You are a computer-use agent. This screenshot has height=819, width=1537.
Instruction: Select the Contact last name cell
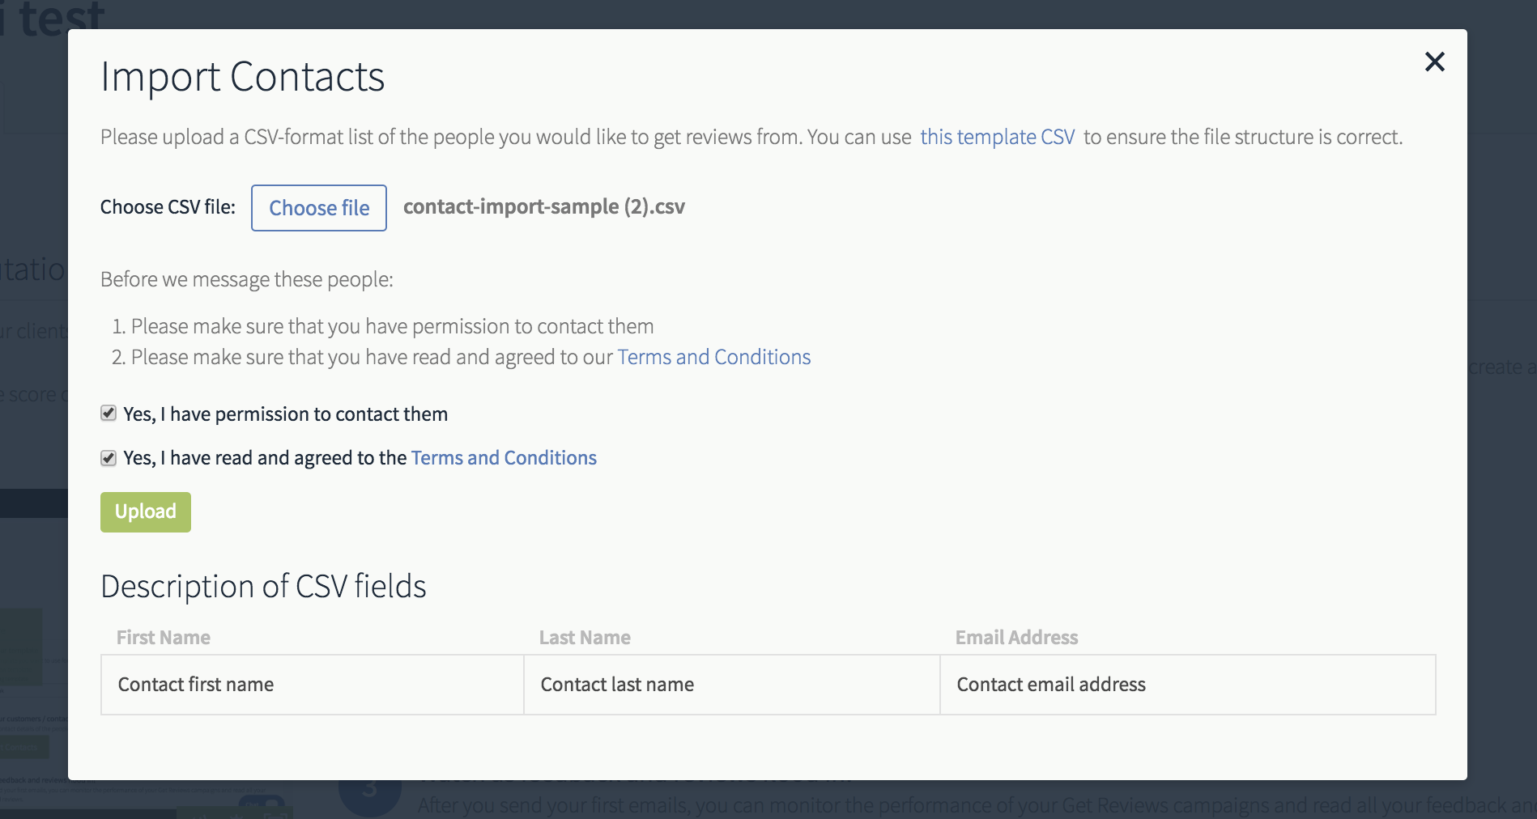point(732,685)
